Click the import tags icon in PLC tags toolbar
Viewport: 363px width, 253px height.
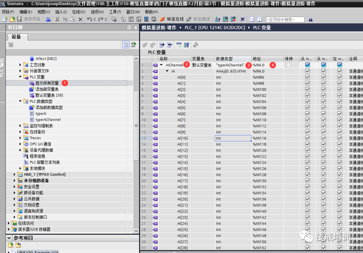(x=169, y=45)
